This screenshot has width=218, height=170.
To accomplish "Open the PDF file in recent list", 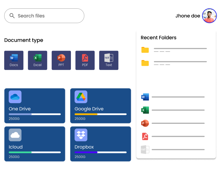I will coord(173,136).
